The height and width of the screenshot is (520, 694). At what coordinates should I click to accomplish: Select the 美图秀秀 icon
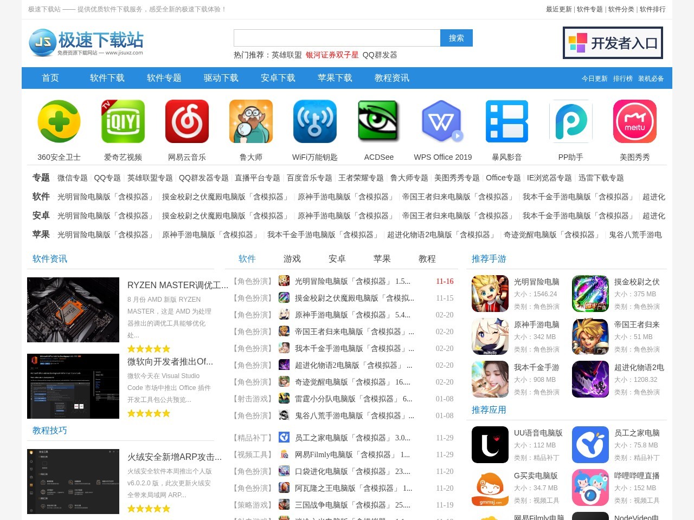pyautogui.click(x=634, y=121)
